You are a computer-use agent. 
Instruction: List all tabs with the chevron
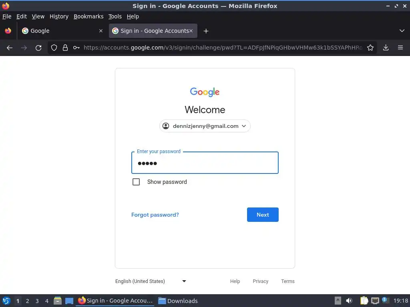click(402, 31)
